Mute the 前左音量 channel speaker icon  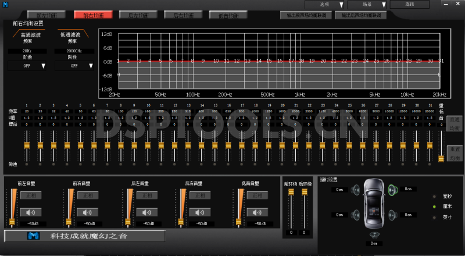(x=31, y=212)
